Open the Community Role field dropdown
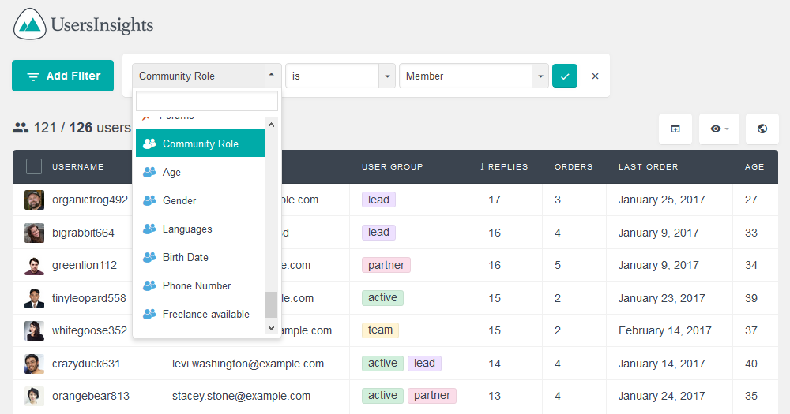This screenshot has height=414, width=790. (206, 76)
